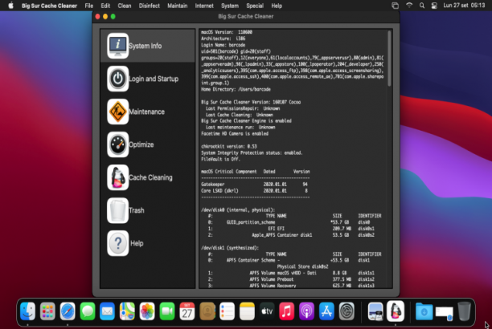This screenshot has height=329, width=492.
Task: Open the Apple menu
Action: coord(11,6)
